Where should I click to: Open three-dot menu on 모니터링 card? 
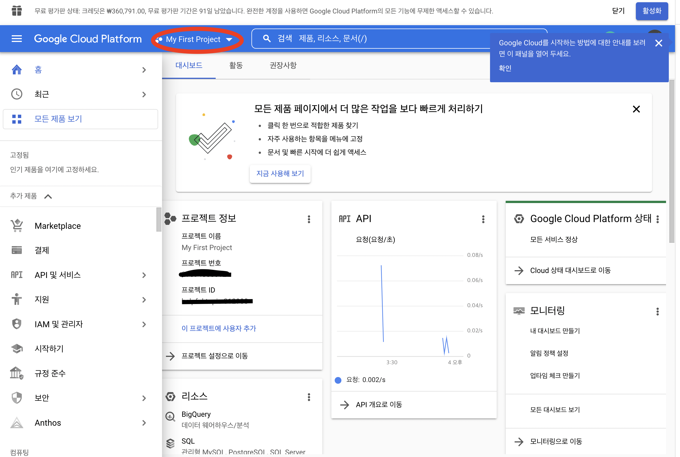(x=657, y=311)
